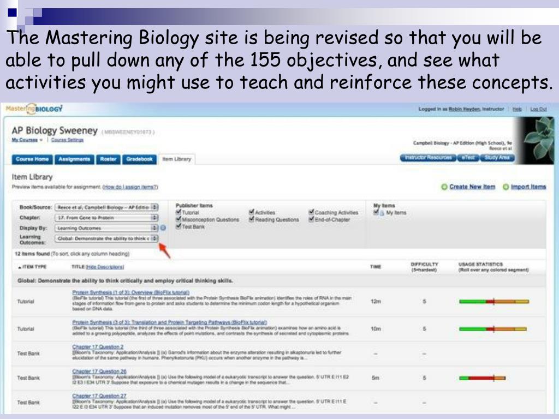Toggle the Reading Questions checkbox

point(251,219)
